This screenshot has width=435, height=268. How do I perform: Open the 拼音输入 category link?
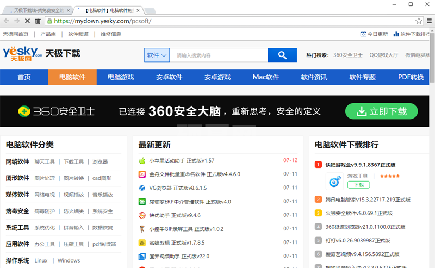point(73,228)
